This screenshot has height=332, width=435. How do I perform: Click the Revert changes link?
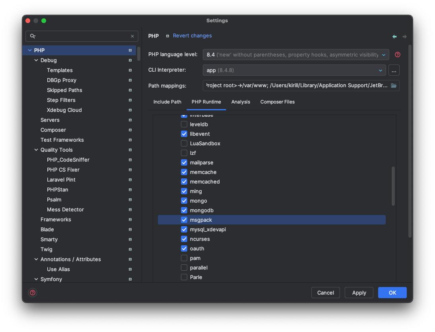click(192, 35)
